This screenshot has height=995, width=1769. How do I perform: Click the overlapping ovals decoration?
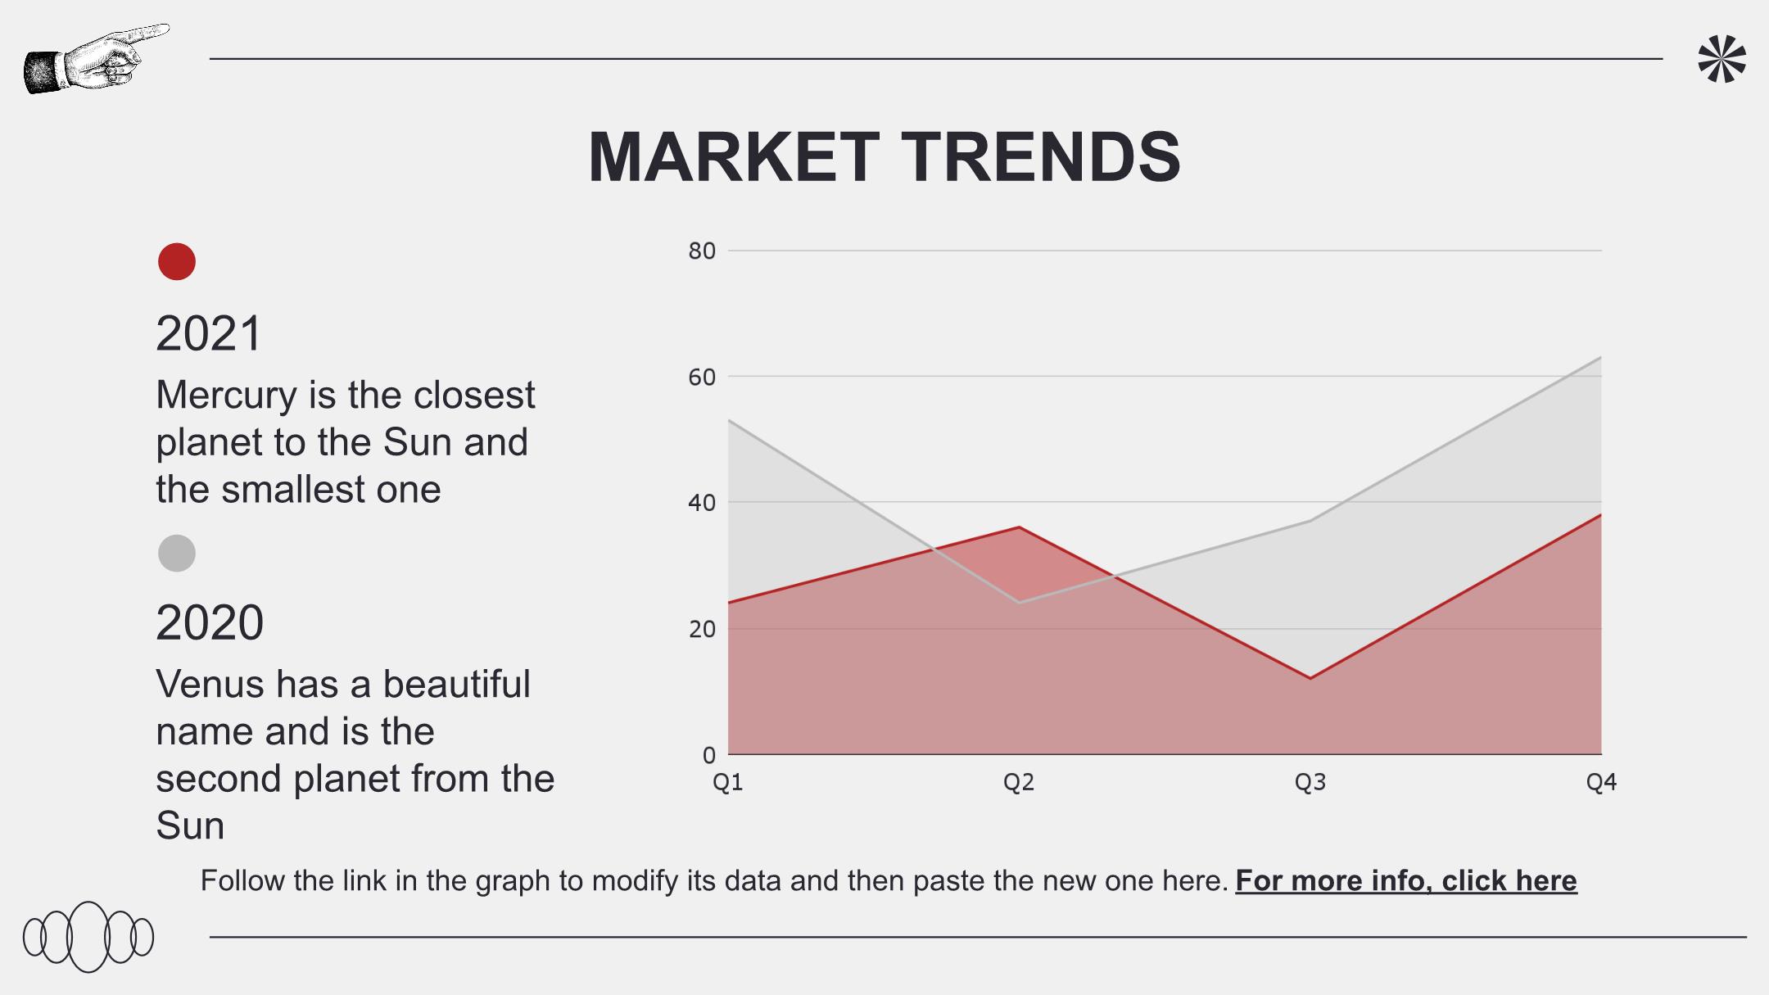click(88, 937)
